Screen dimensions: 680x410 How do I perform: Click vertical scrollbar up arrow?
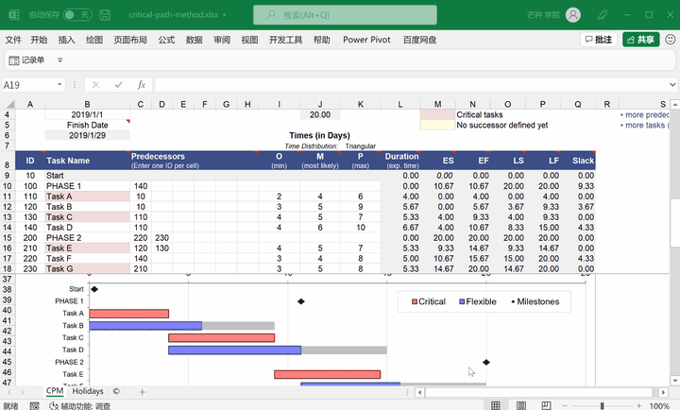click(674, 105)
